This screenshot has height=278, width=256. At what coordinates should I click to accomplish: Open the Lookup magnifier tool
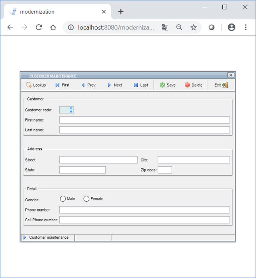click(36, 85)
